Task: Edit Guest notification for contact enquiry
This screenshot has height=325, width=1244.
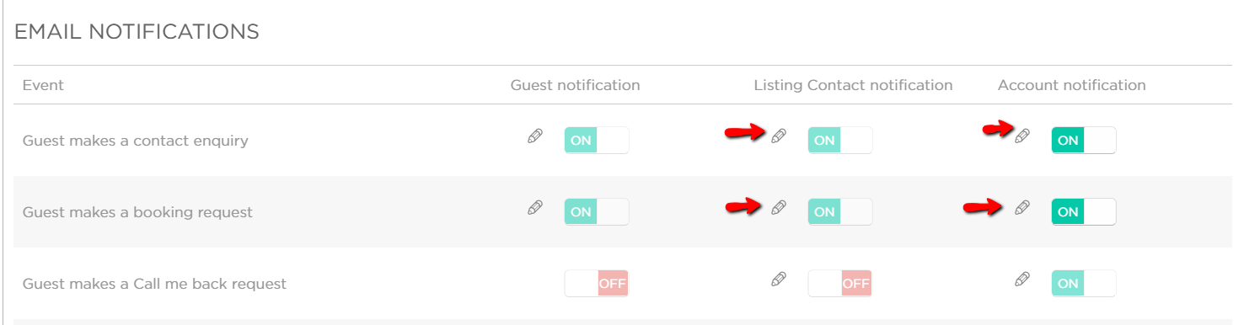Action: [x=534, y=136]
